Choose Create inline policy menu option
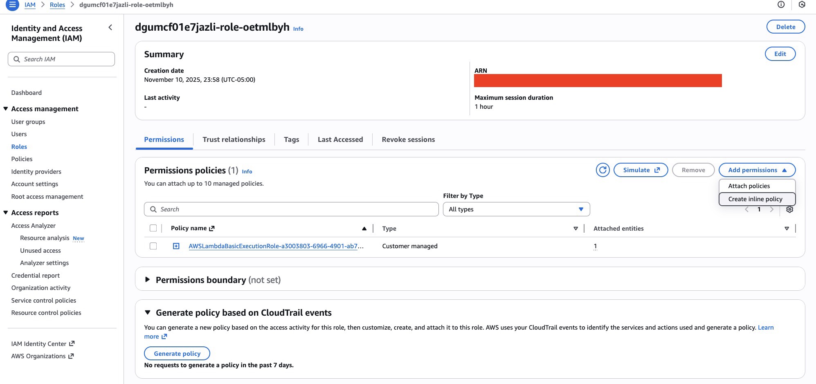 [755, 199]
